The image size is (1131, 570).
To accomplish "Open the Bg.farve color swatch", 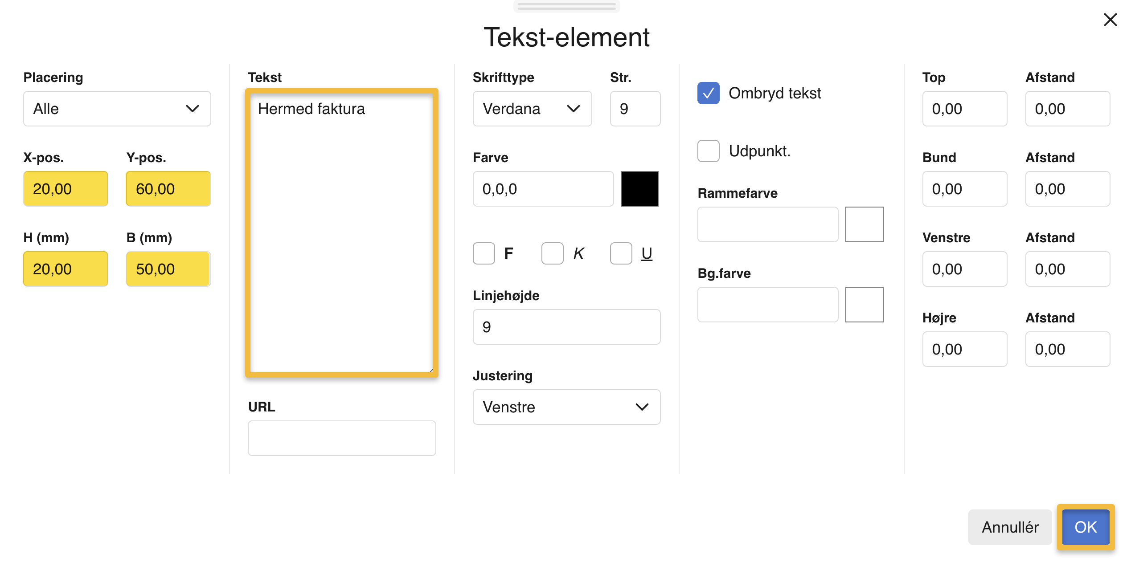I will tap(864, 305).
